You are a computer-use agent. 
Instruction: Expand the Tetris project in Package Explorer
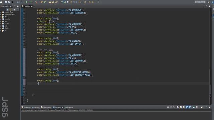point(1,28)
